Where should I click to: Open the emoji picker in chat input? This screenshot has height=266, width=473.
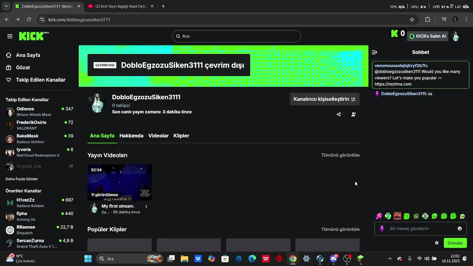460,229
